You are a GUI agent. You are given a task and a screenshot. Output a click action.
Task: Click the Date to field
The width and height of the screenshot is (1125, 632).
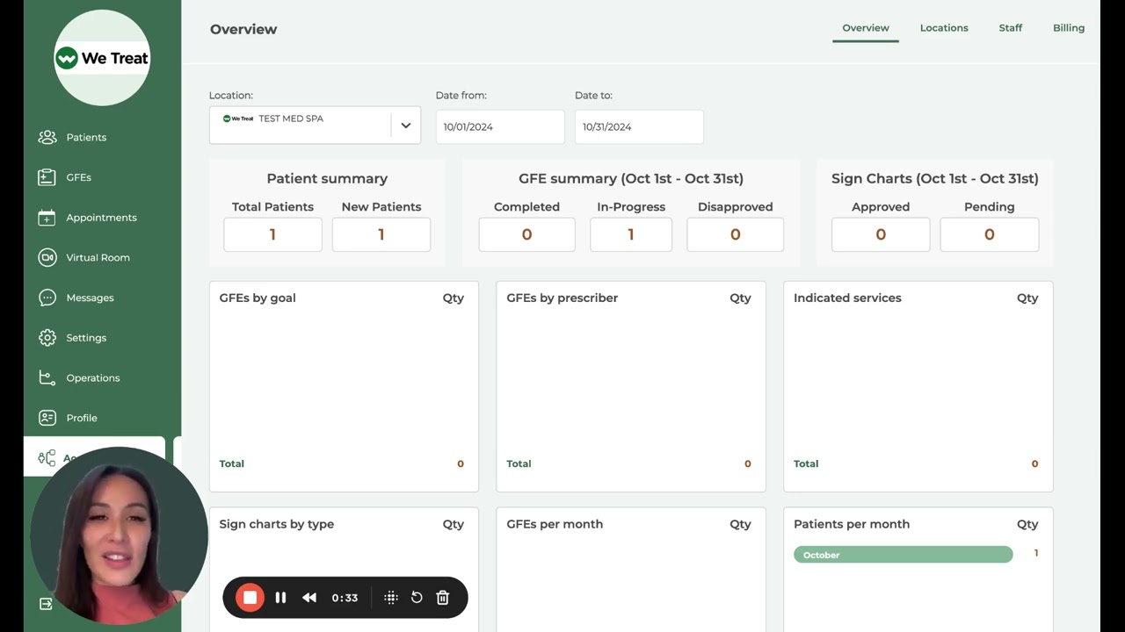point(639,126)
